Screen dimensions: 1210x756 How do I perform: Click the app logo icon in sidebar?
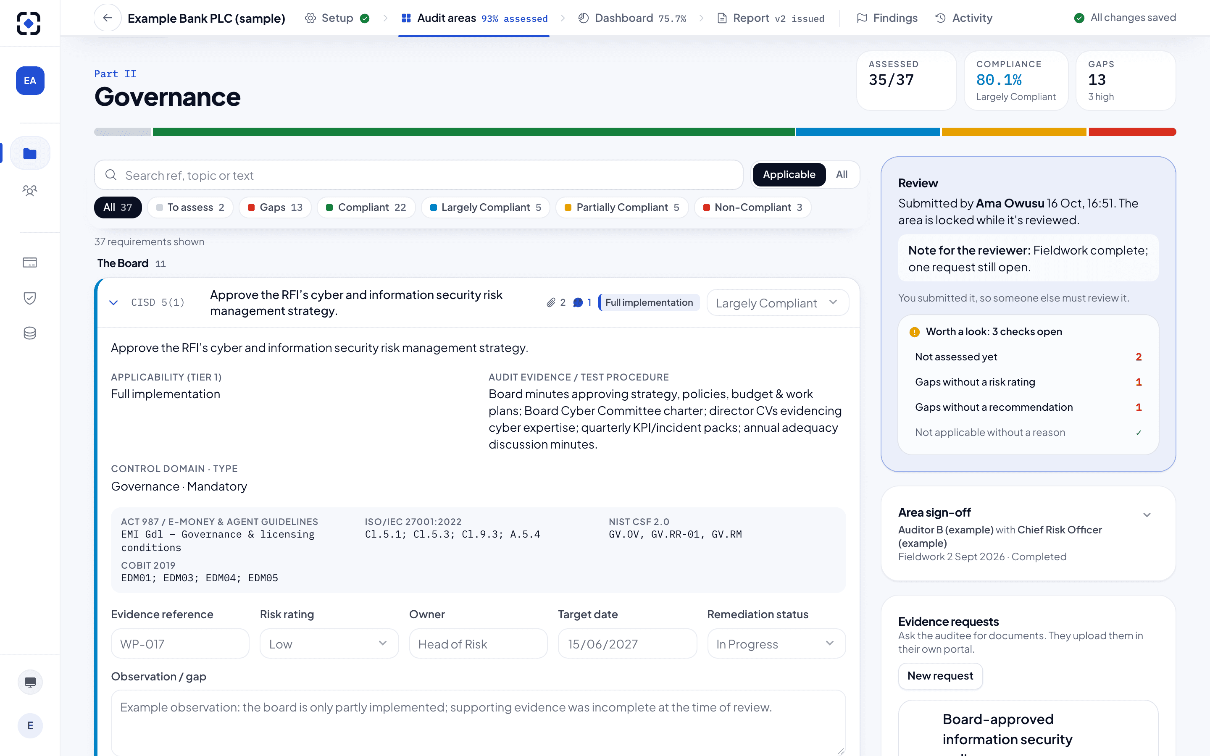point(29,23)
